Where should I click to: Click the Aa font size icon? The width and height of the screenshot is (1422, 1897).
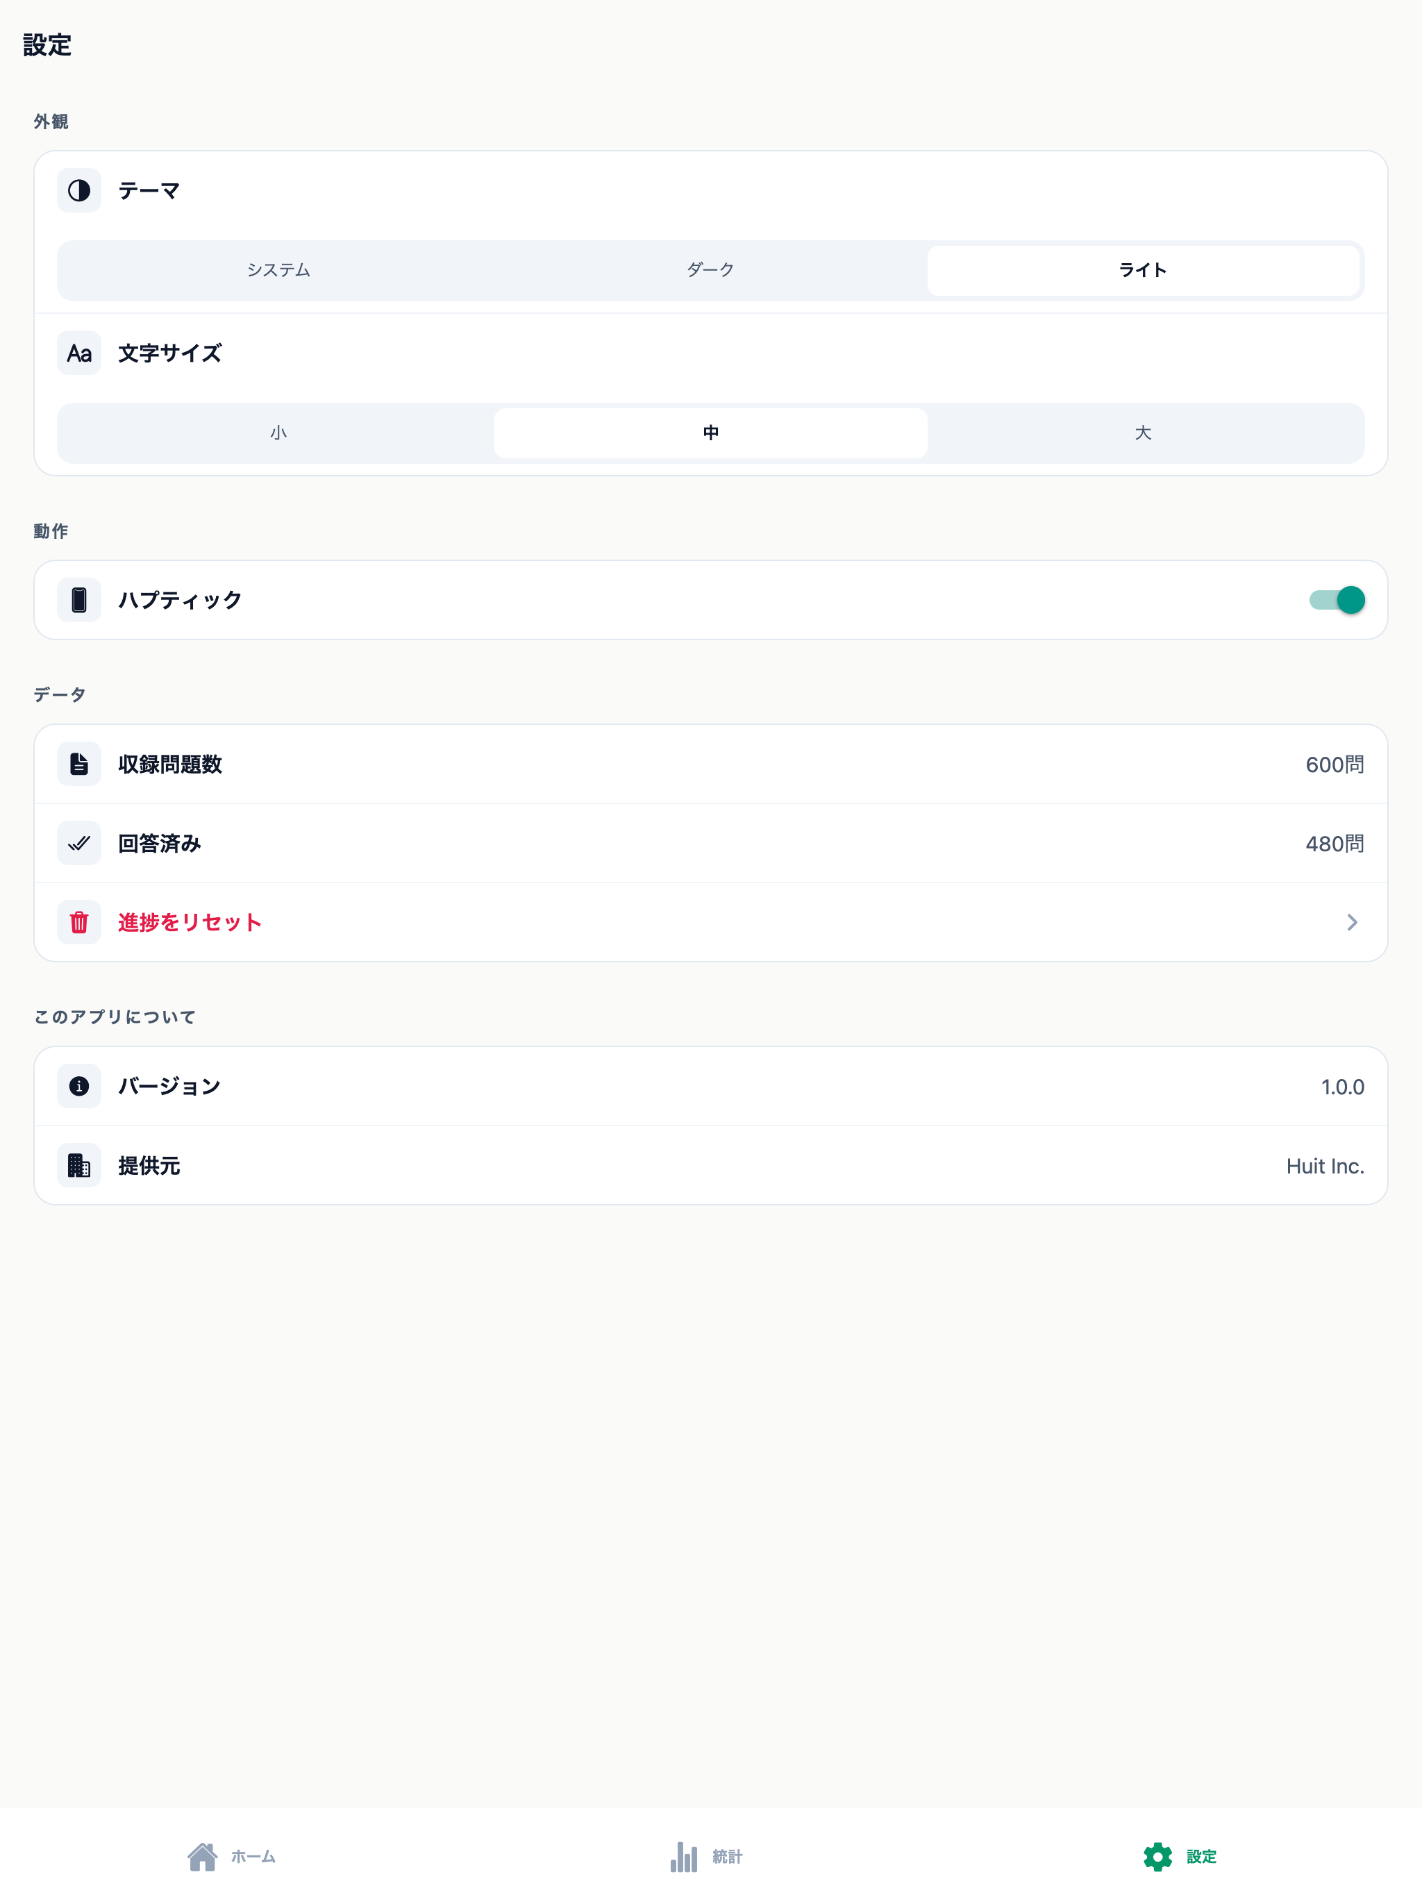(79, 353)
